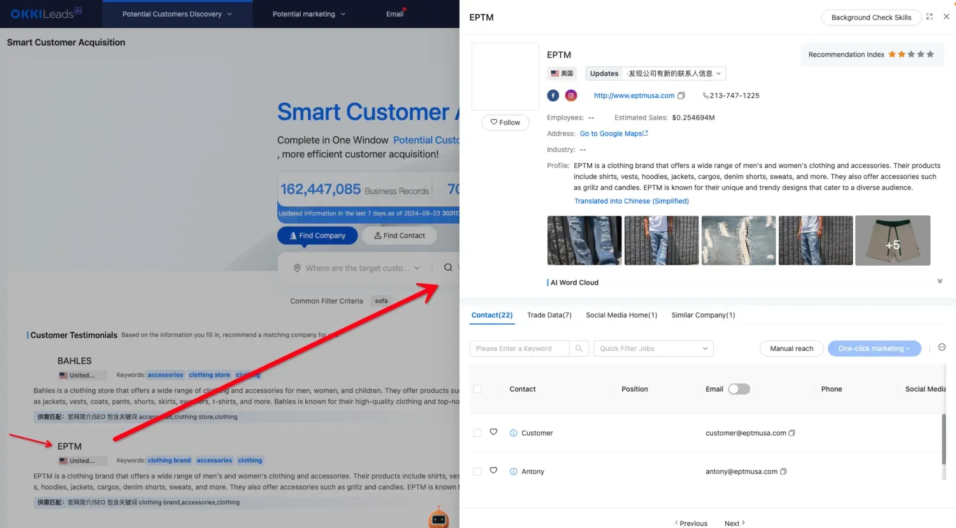Click info icon next to Customer contact
Viewport: 956px width, 528px height.
click(513, 433)
